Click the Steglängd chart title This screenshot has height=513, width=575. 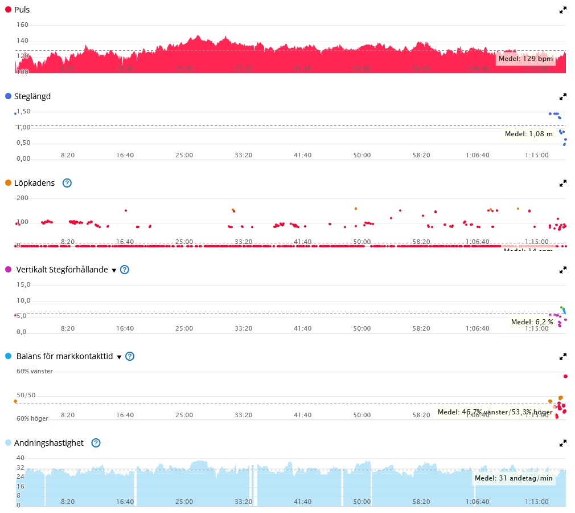click(32, 96)
